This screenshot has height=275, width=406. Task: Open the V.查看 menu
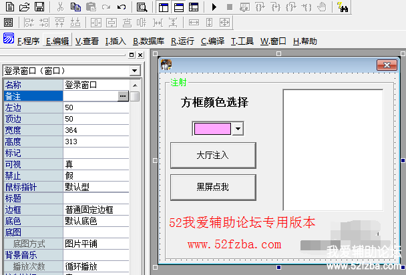87,41
